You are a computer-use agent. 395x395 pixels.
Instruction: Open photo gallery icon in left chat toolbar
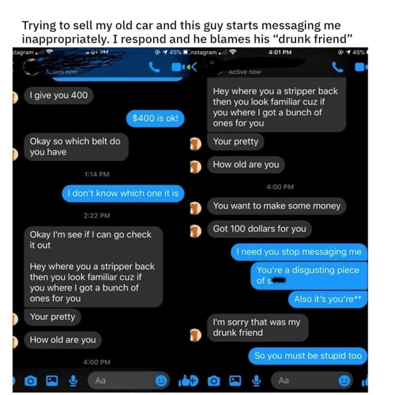52,381
